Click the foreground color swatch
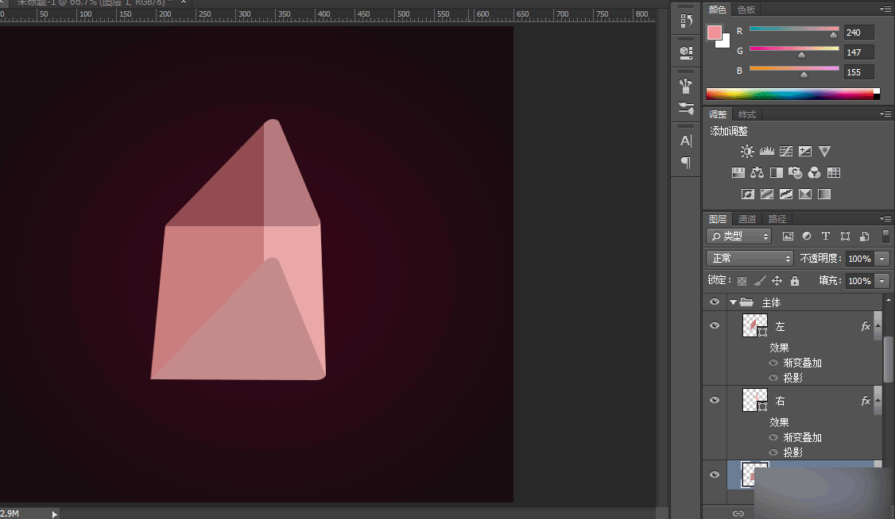This screenshot has height=519, width=895. 714,33
